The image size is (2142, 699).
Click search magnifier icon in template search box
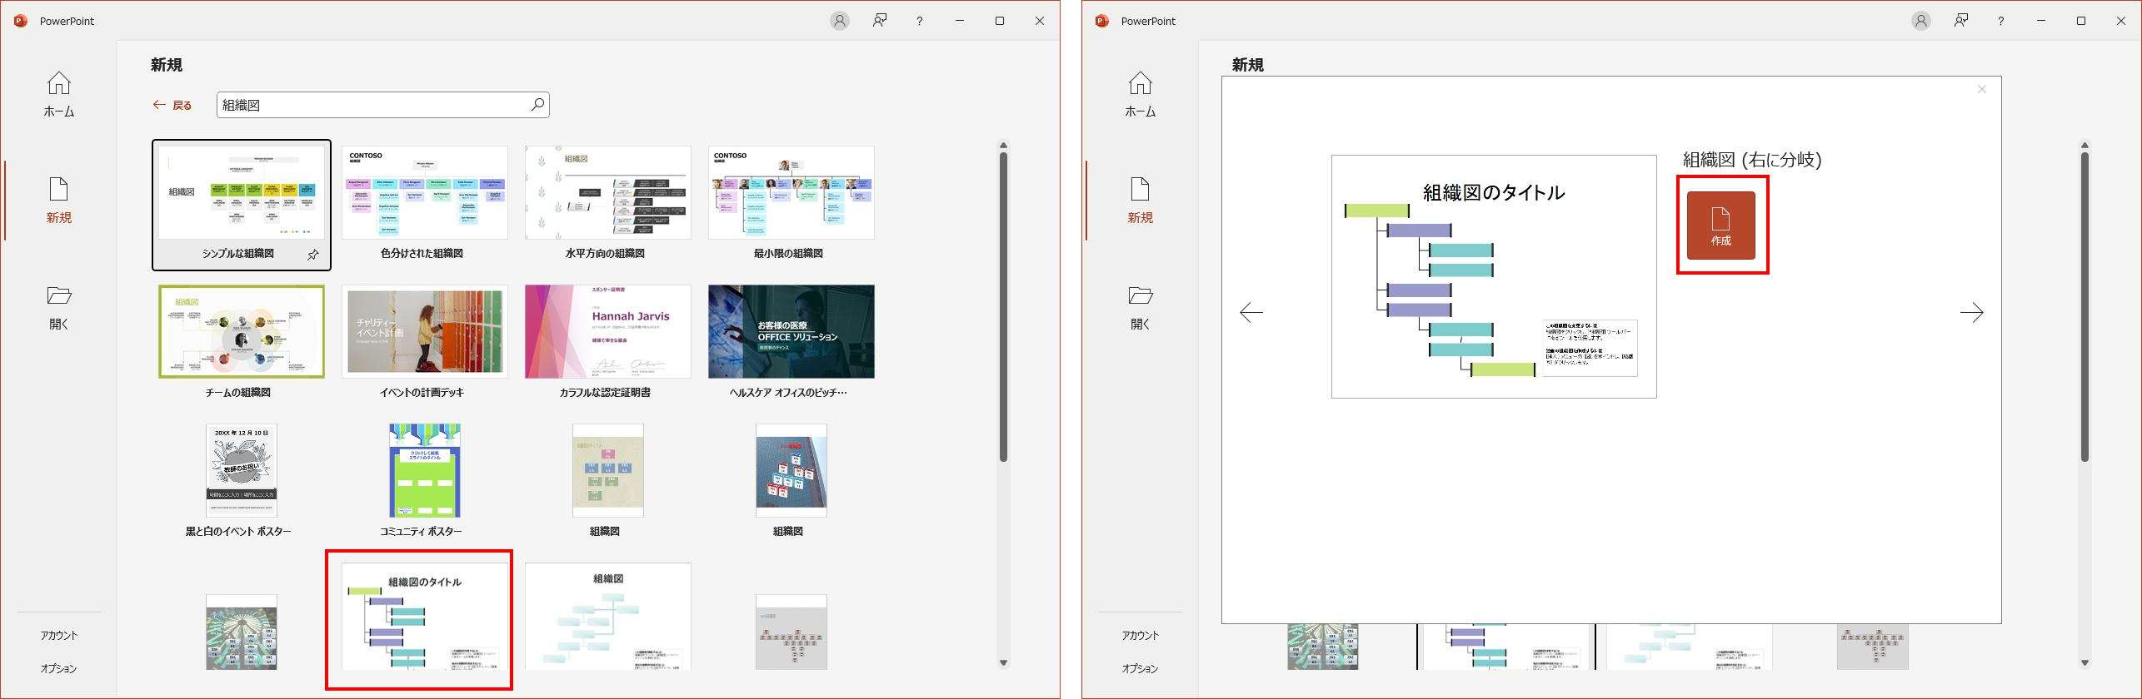[x=537, y=105]
